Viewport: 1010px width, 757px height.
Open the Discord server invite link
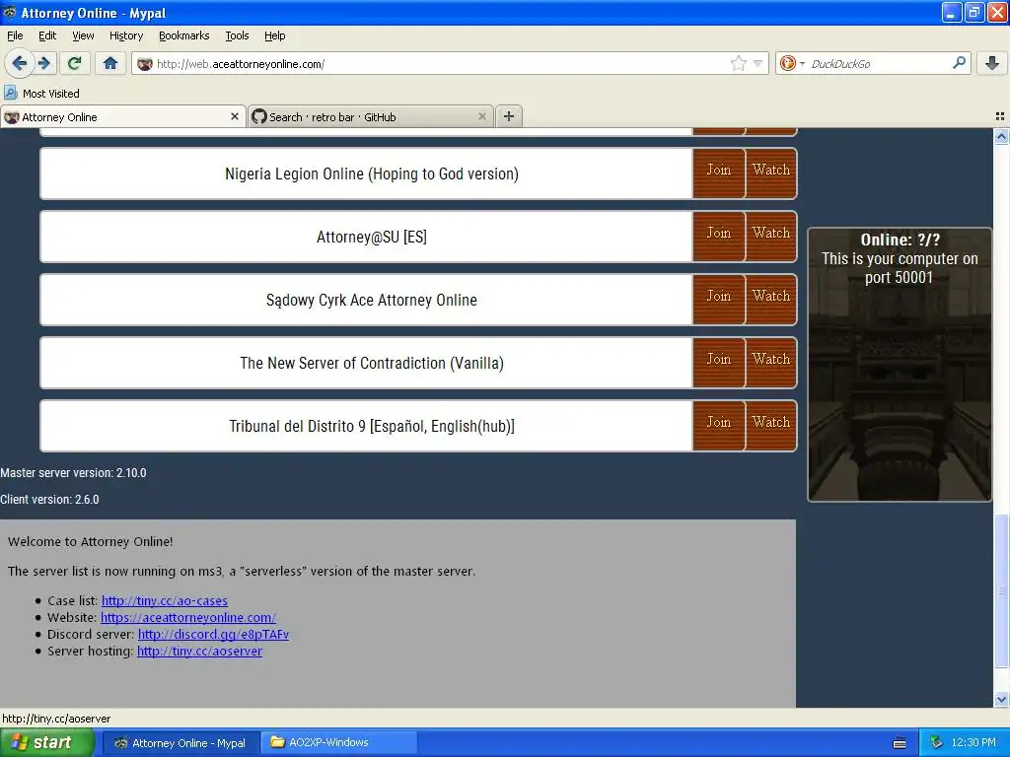(x=213, y=634)
